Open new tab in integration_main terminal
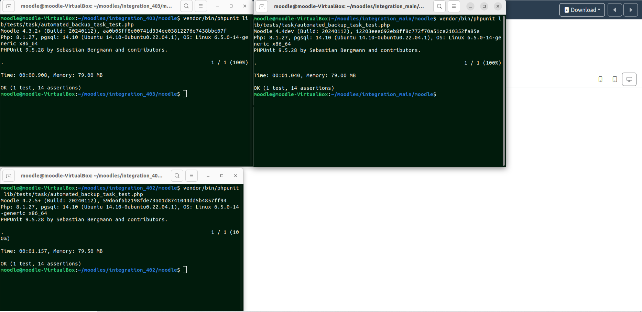The height and width of the screenshot is (312, 642). click(x=262, y=7)
